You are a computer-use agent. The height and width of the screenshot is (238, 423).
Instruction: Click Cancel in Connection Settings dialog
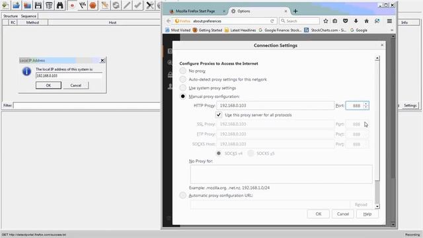pyautogui.click(x=343, y=214)
